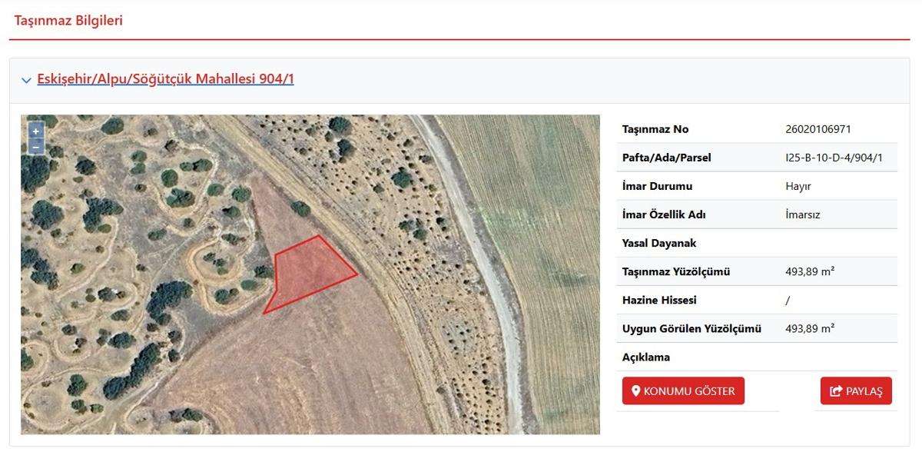Collapse the Eskişehir/Alpu/Söğütçük panel chevron
Image resolution: width=922 pixels, height=452 pixels.
[x=26, y=80]
